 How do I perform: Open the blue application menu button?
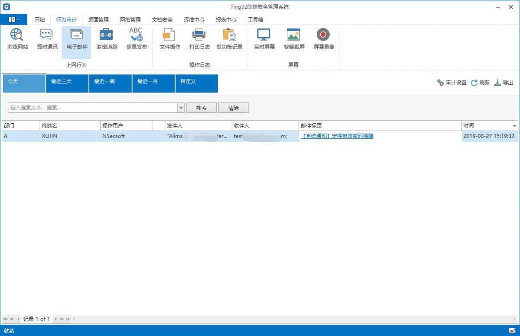coord(14,19)
